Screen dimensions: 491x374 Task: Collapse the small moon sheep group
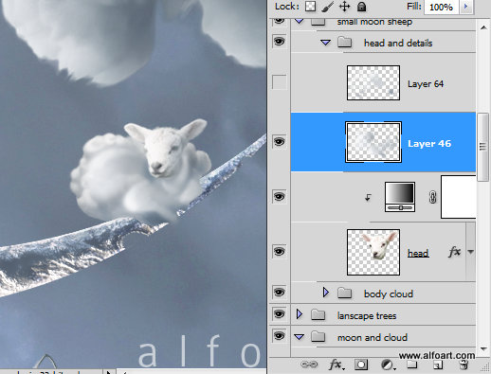(299, 21)
